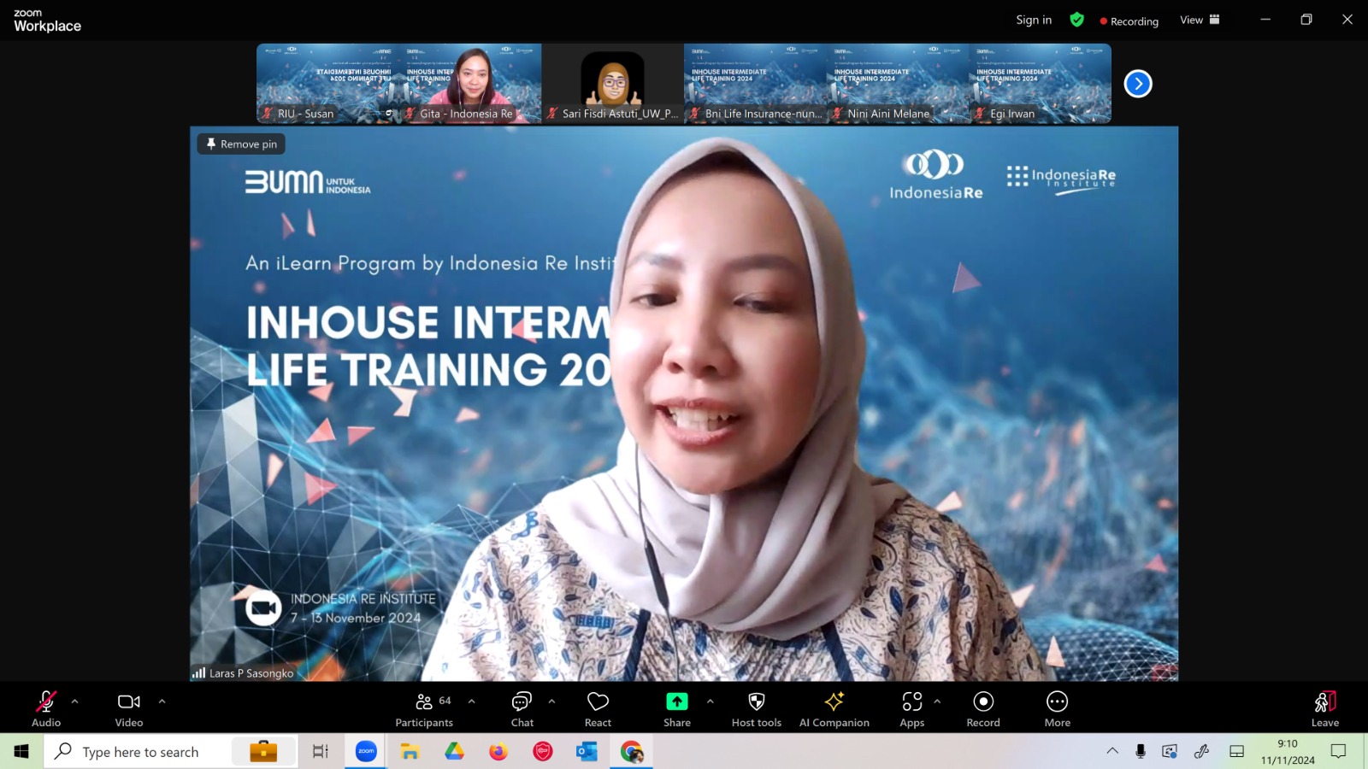Click the system tray microphone icon

pos(1140,751)
